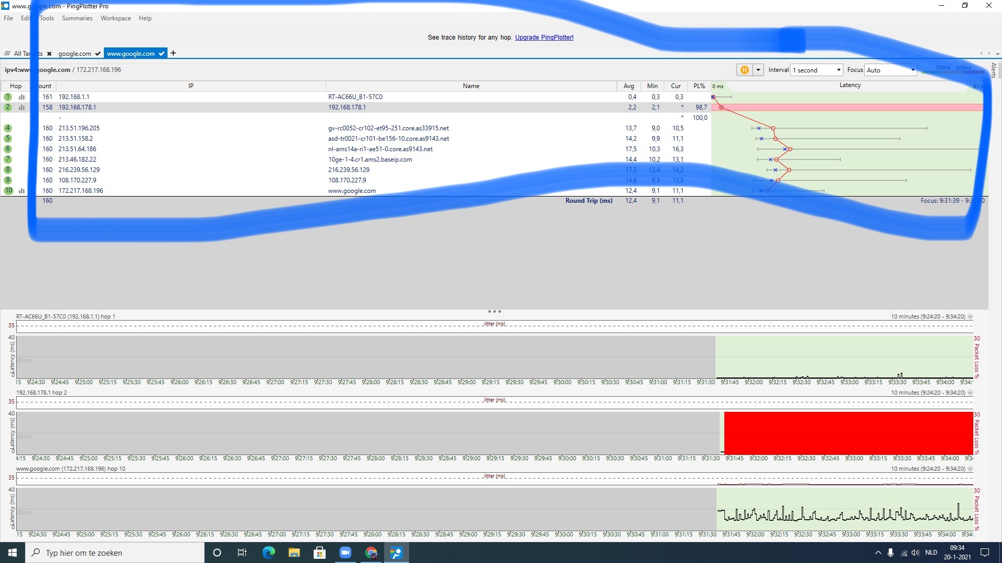The width and height of the screenshot is (1002, 563).
Task: Select the hop 10 green circle
Action: click(x=8, y=191)
